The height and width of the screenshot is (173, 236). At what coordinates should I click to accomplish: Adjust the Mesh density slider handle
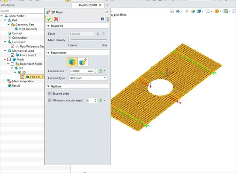coord(70,40)
